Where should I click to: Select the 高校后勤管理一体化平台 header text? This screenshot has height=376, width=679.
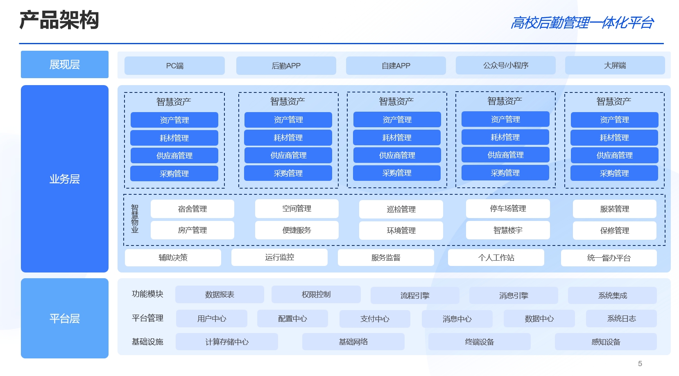[x=582, y=23]
